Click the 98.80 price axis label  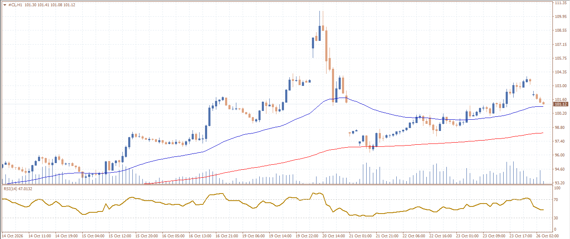point(559,127)
